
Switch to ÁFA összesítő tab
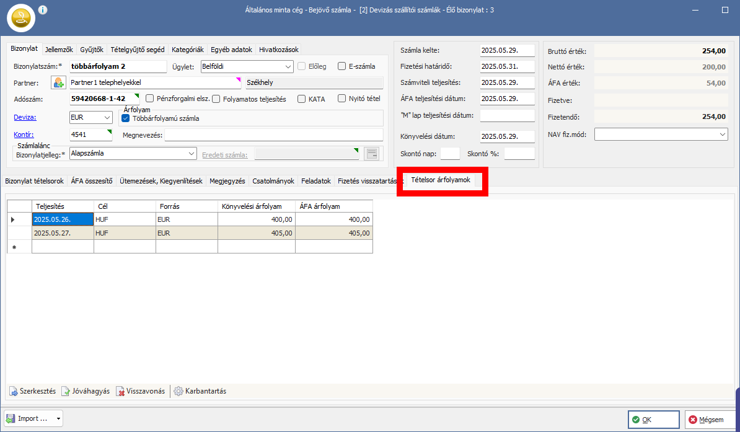coord(92,181)
